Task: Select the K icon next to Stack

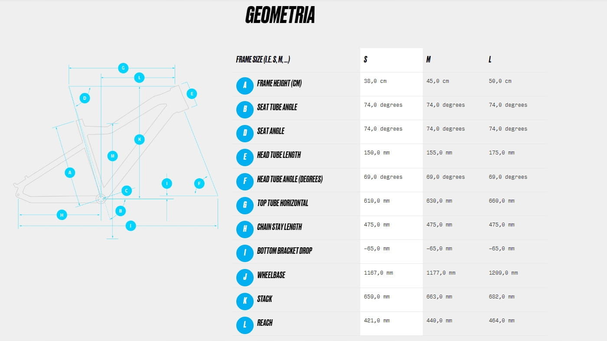Action: click(x=245, y=300)
